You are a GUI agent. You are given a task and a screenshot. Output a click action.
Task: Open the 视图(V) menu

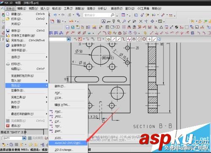click(x=33, y=8)
